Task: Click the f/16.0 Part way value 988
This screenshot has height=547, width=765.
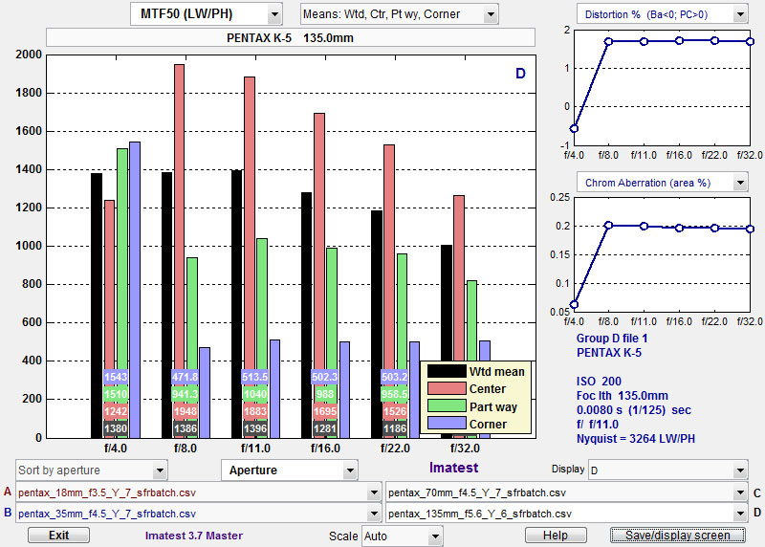Action: click(325, 394)
